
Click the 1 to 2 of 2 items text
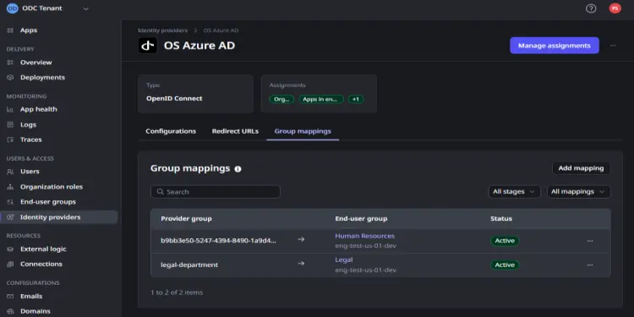click(x=177, y=292)
